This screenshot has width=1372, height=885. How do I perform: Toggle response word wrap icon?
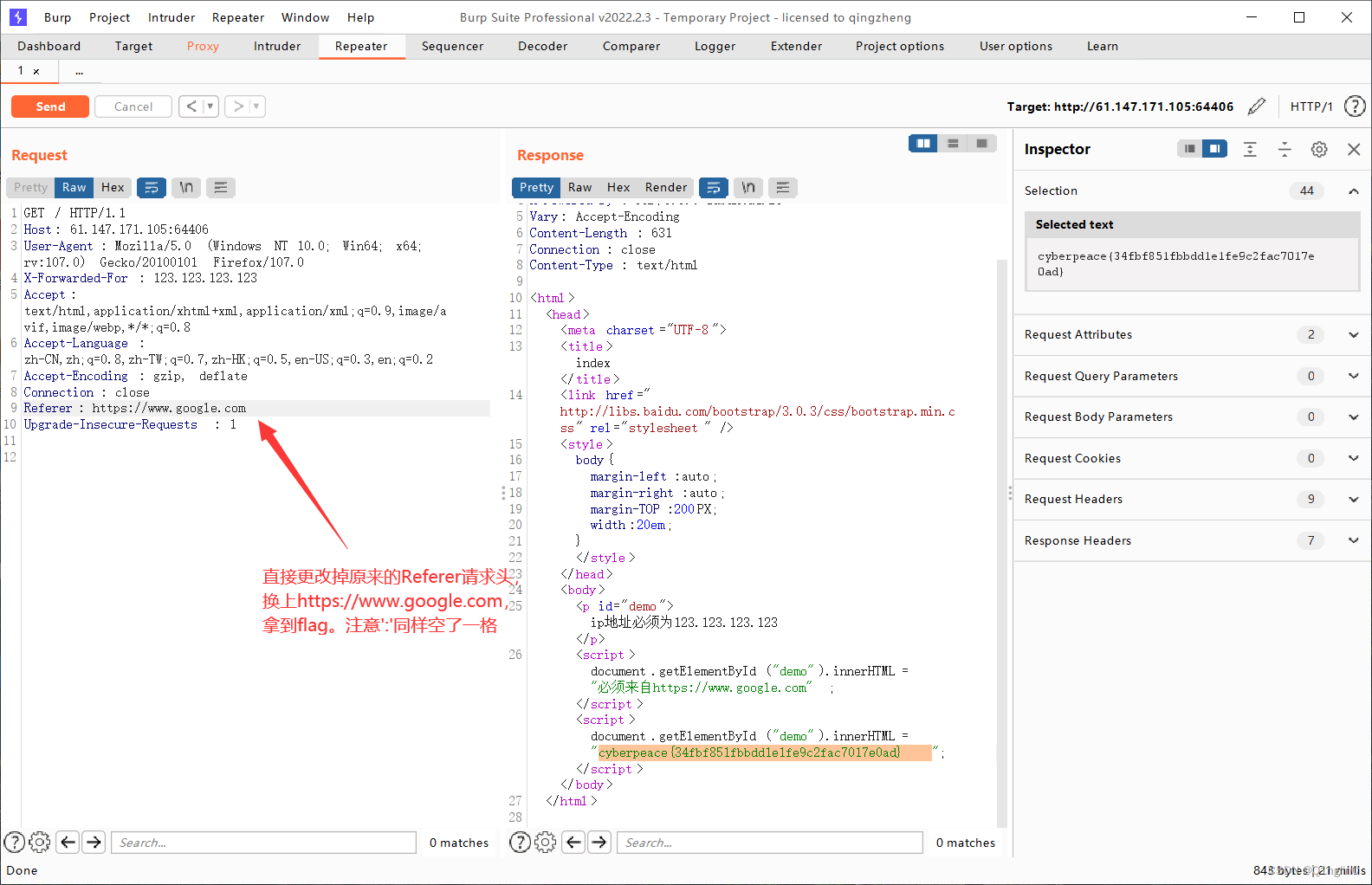coord(714,187)
